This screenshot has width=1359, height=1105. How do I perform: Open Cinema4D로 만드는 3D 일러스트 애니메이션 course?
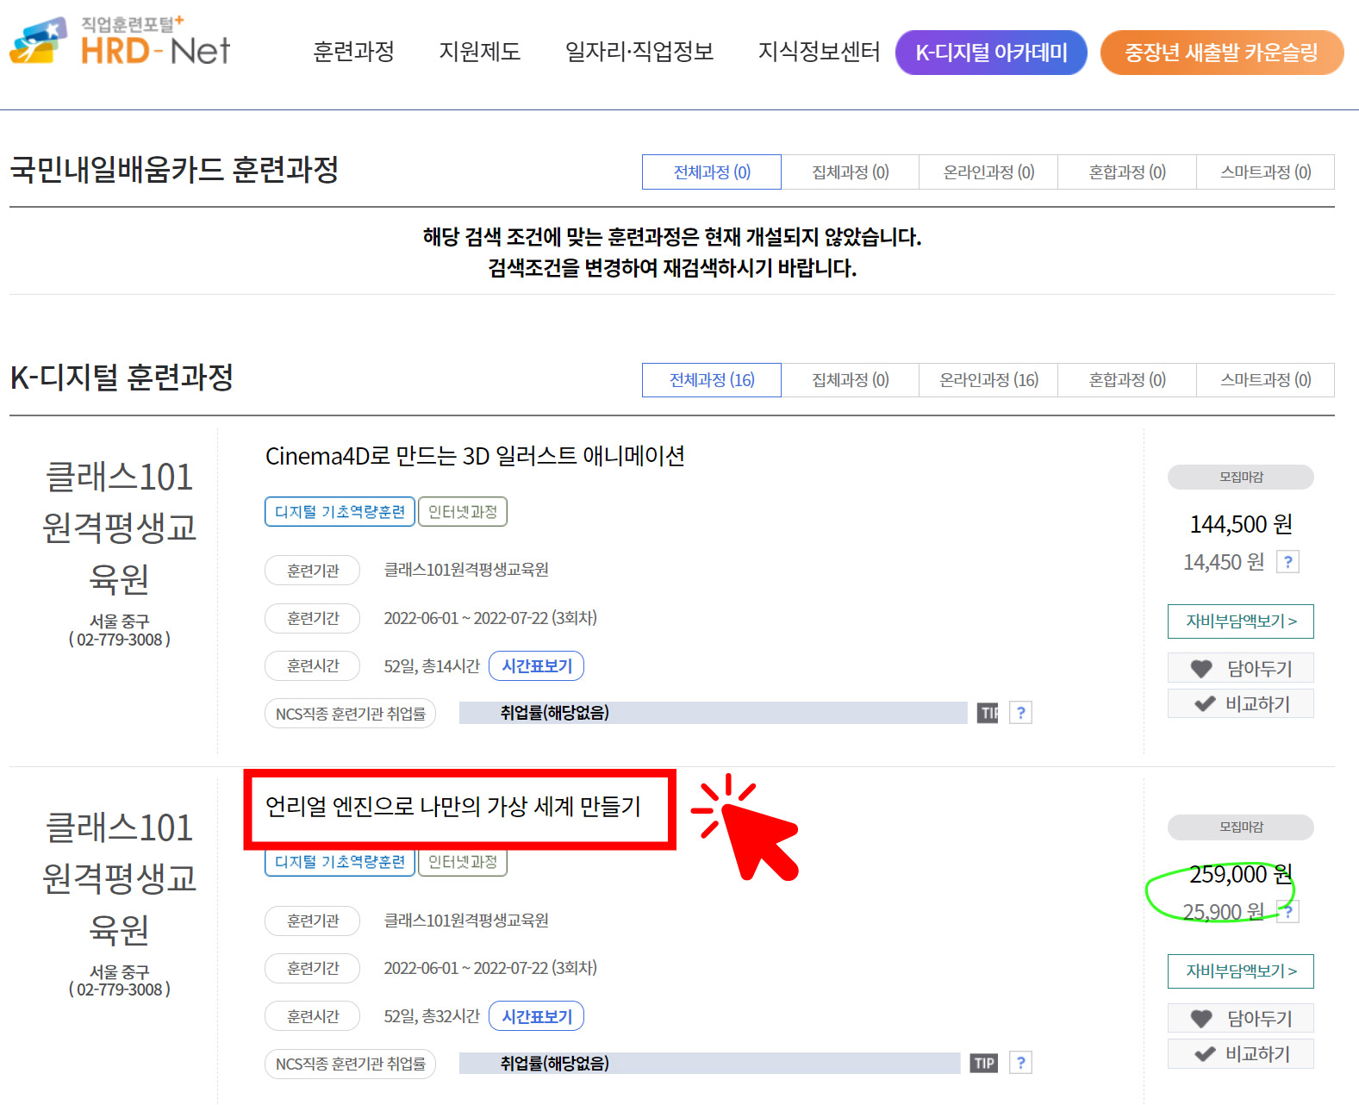coord(475,456)
